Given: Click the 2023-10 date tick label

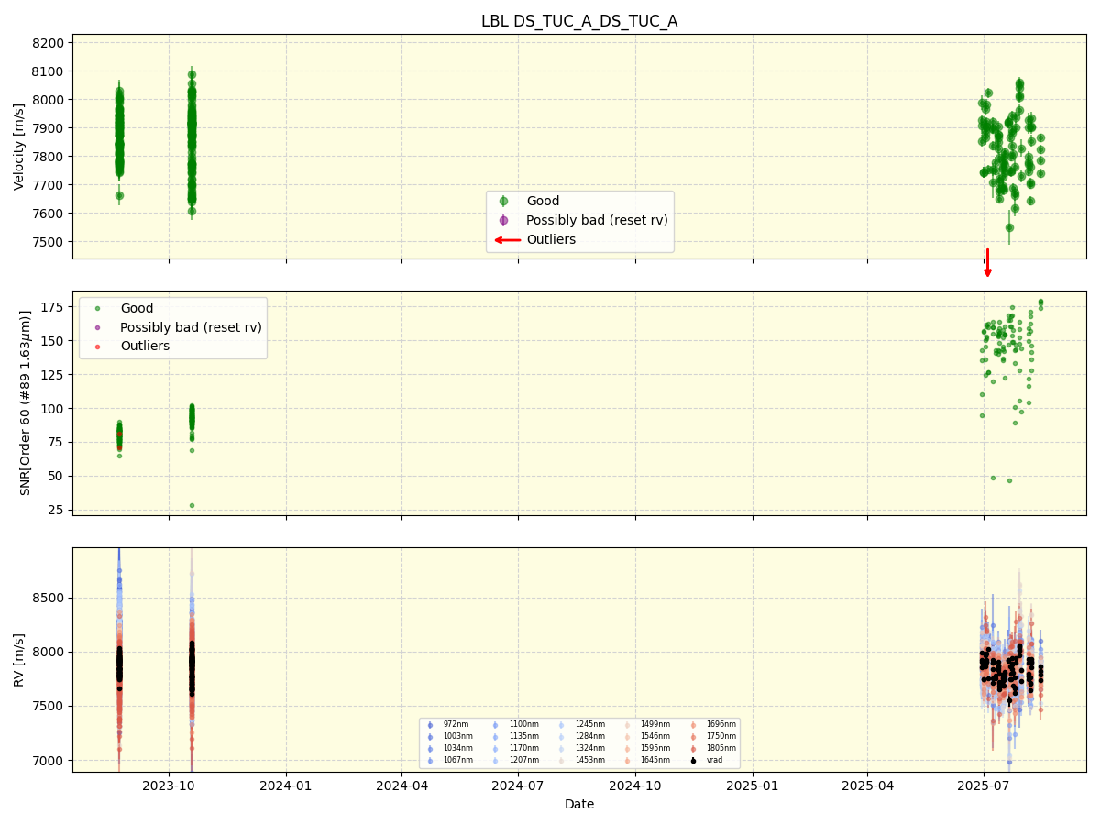Looking at the screenshot, I should (x=169, y=785).
